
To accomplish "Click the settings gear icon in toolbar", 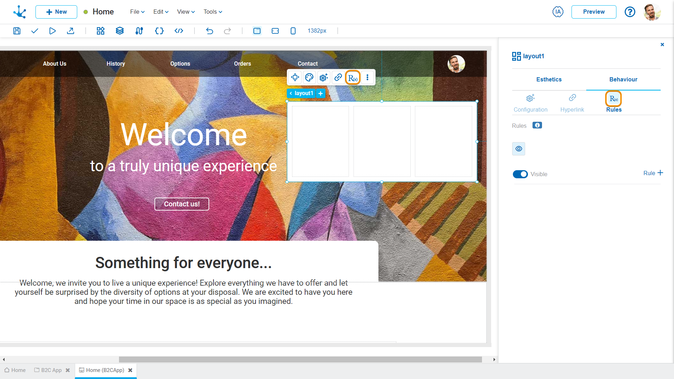I will pos(324,77).
